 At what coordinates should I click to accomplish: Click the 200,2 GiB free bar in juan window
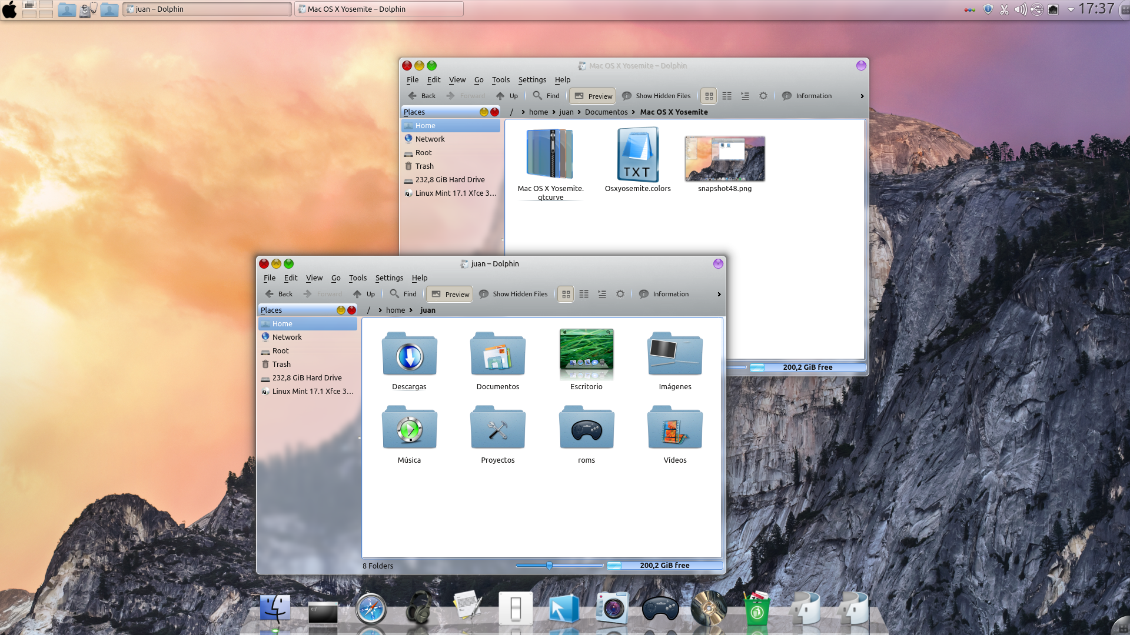point(665,566)
